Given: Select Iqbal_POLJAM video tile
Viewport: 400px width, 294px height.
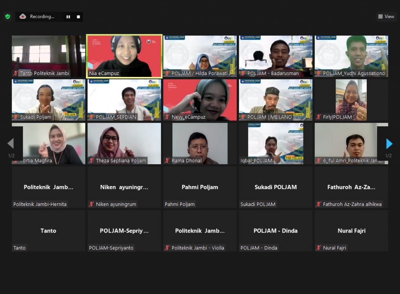Looking at the screenshot, I should click(275, 143).
